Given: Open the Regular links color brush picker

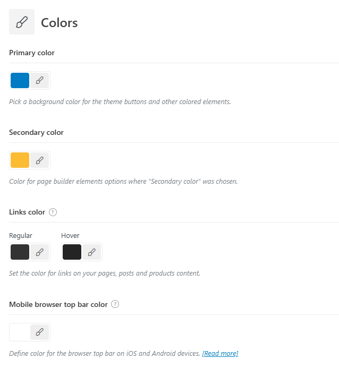Looking at the screenshot, I should tap(40, 252).
